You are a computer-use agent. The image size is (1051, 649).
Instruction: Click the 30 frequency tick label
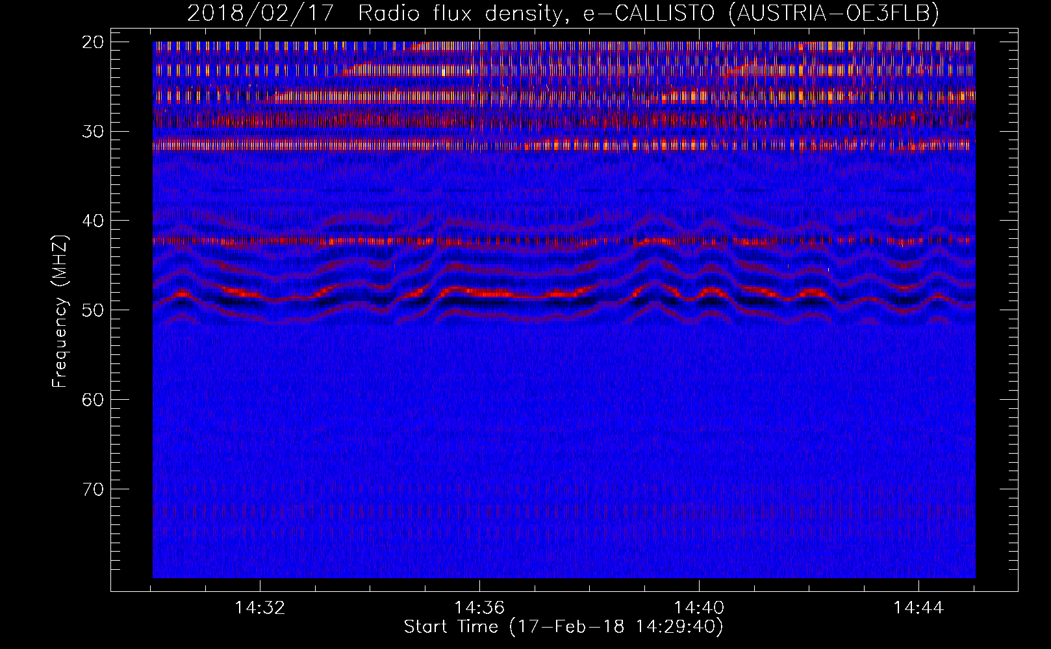coord(93,132)
